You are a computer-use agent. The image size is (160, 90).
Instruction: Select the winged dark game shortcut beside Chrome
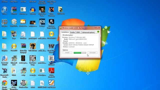(x=14, y=83)
